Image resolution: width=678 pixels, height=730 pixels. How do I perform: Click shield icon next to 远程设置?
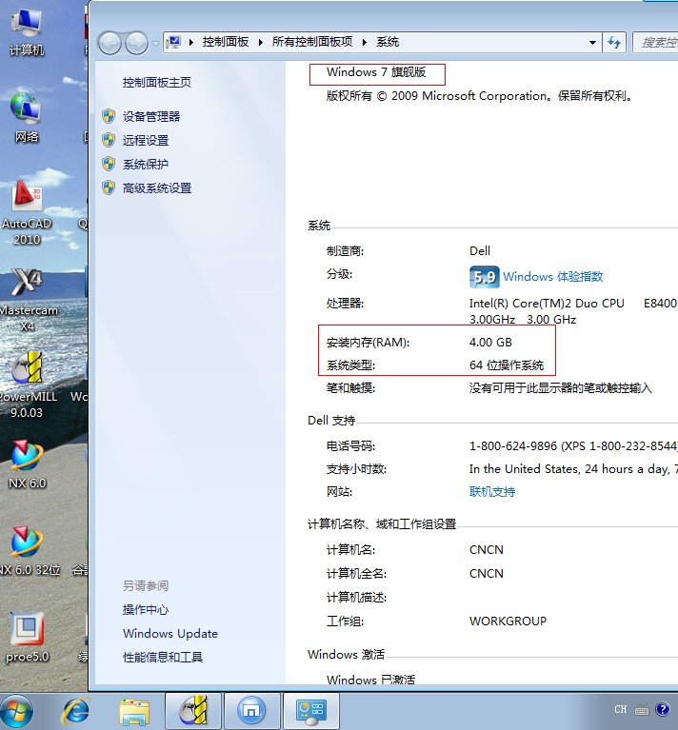click(109, 140)
